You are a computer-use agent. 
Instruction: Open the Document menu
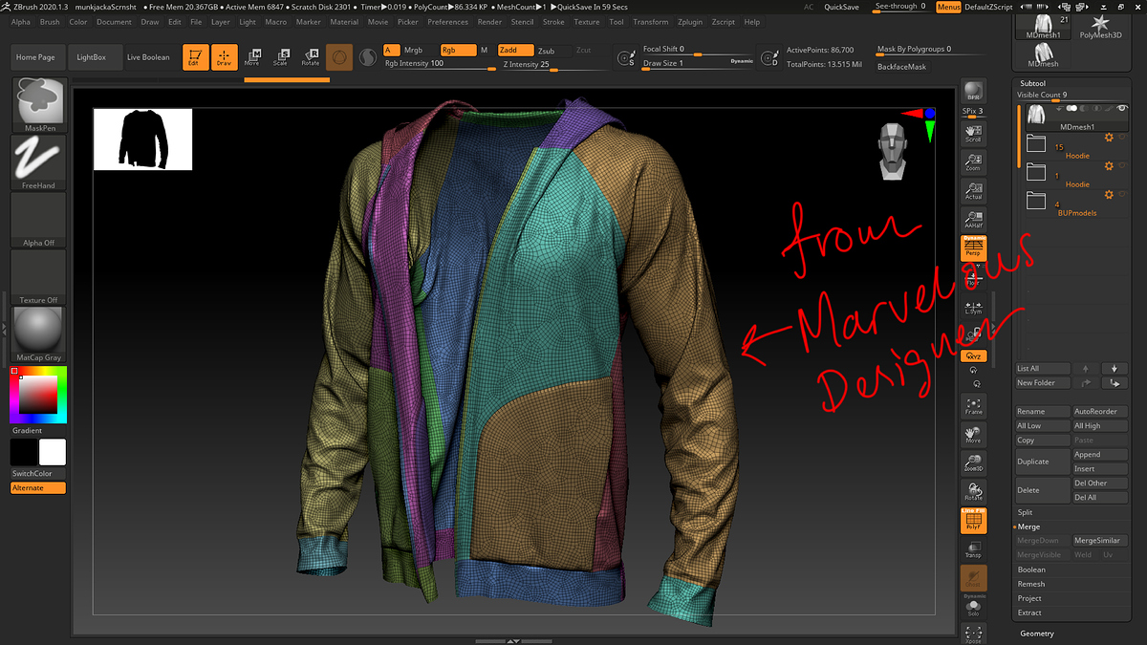coord(115,22)
